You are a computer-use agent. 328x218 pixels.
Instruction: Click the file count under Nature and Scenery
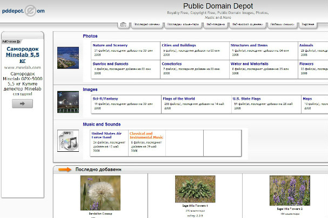123,53
